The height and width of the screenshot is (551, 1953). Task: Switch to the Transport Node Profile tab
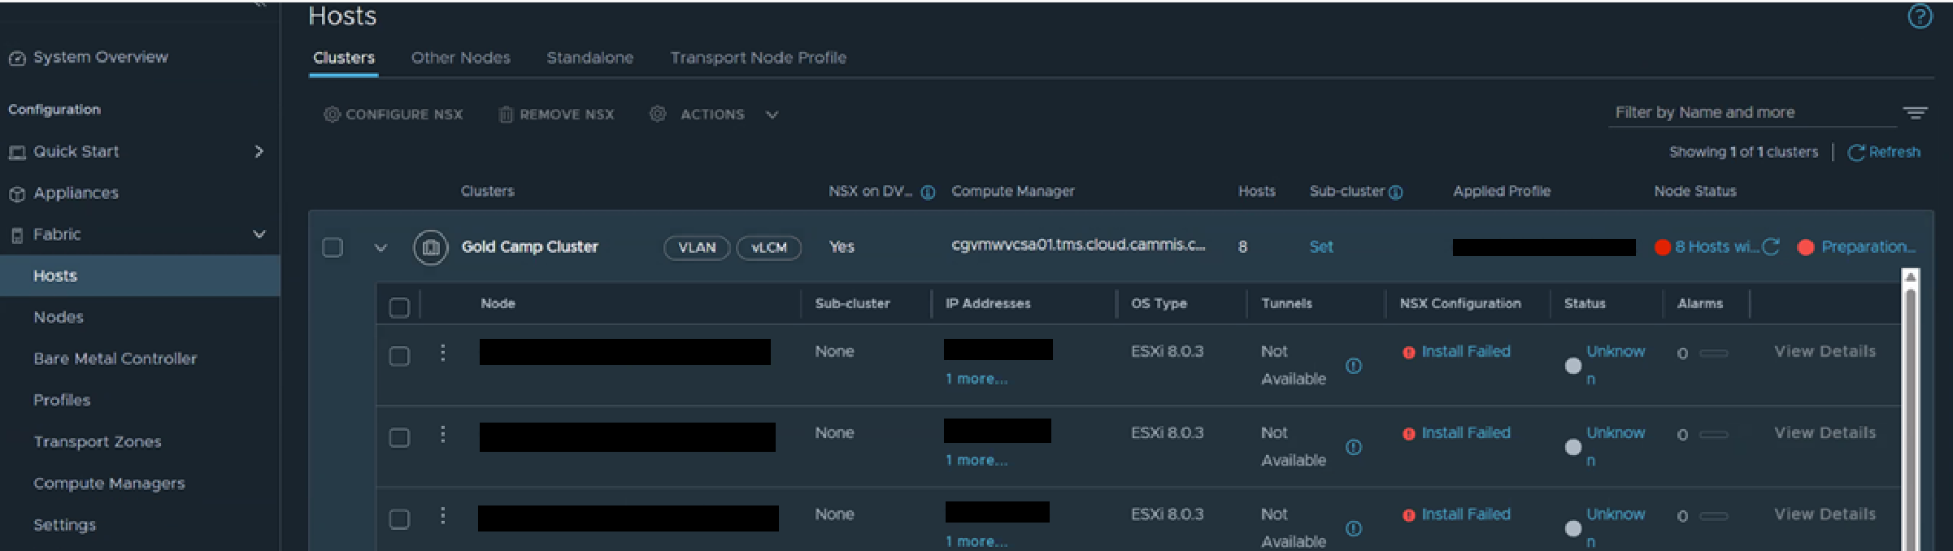click(x=758, y=58)
